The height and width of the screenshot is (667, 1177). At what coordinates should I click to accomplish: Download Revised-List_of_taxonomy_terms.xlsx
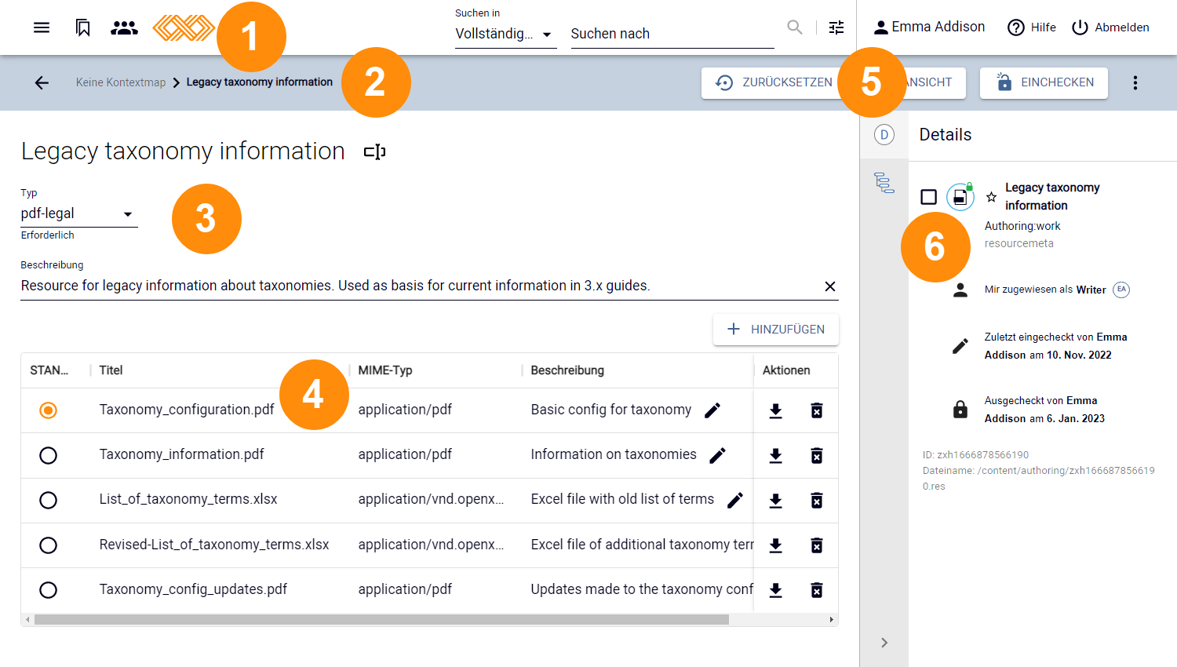[775, 545]
